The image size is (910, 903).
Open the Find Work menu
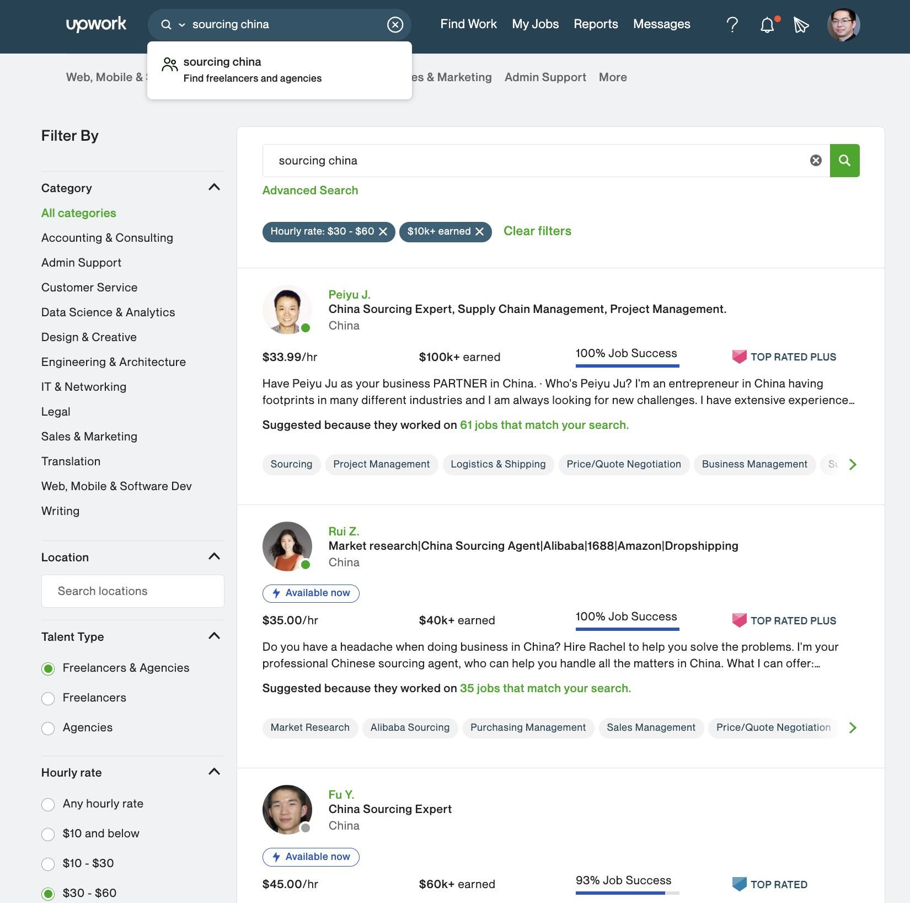pos(468,24)
